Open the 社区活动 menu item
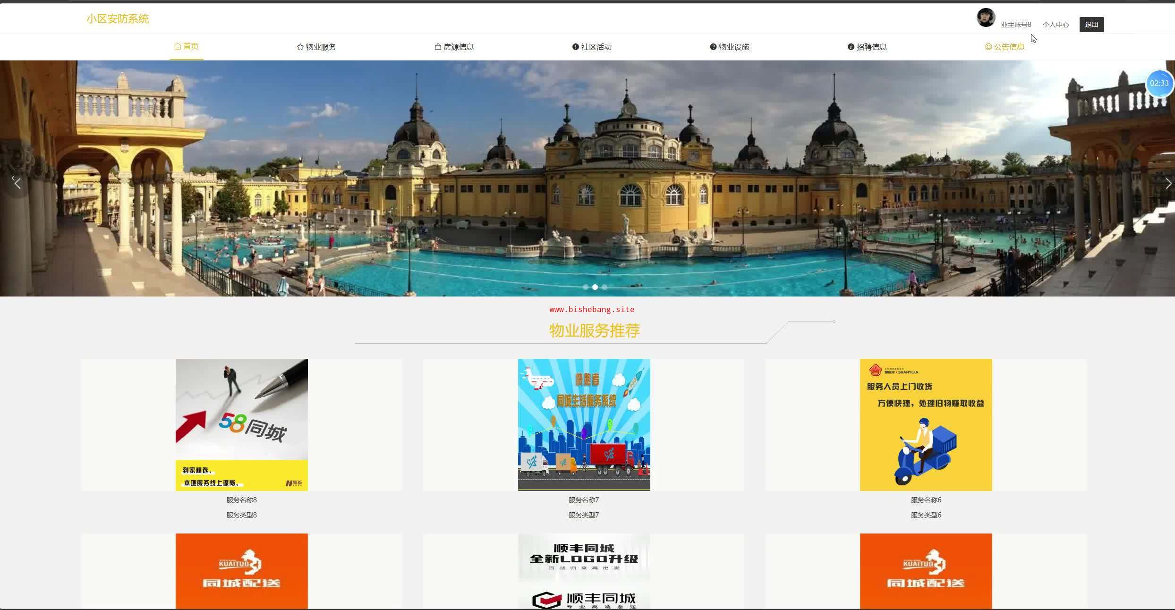1175x610 pixels. tap(596, 47)
